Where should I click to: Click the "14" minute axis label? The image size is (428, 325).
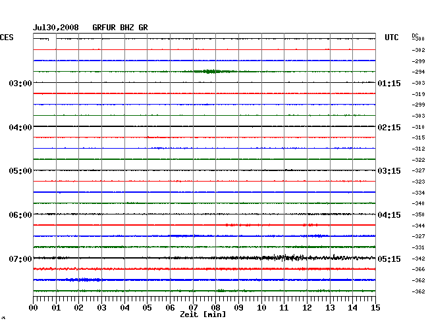coord(352,308)
